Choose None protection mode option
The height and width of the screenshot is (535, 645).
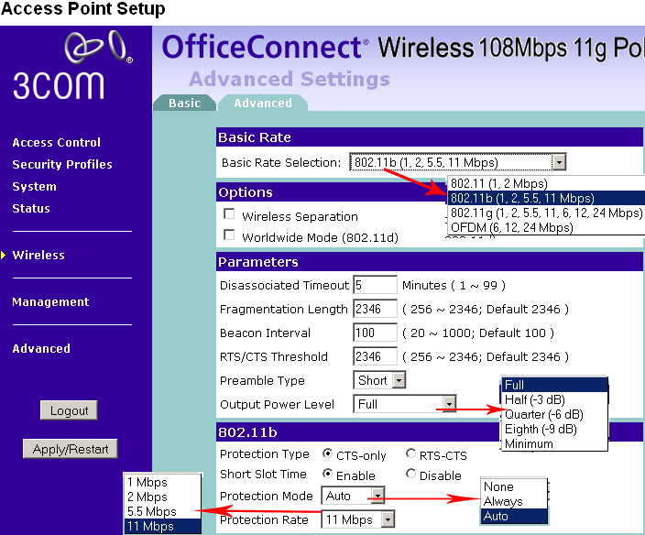(x=514, y=486)
